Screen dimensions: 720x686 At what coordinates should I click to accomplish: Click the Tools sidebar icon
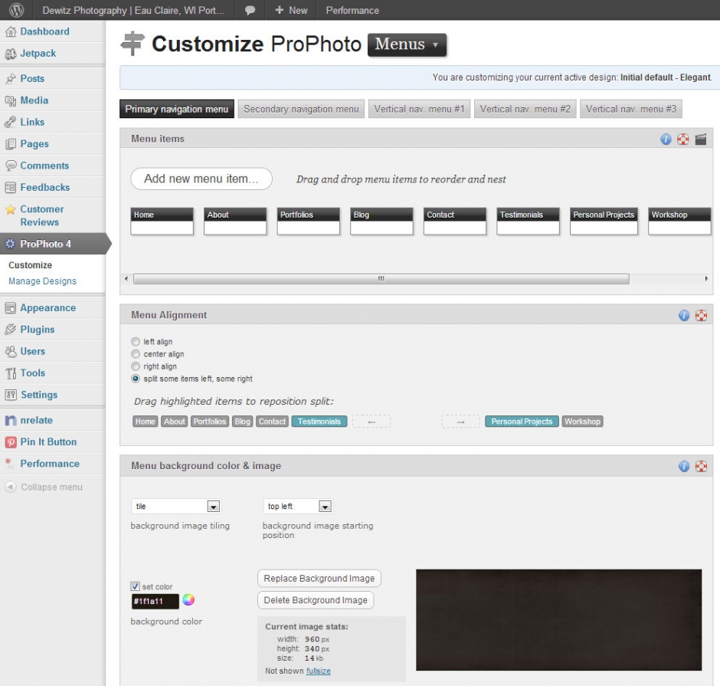click(x=11, y=373)
